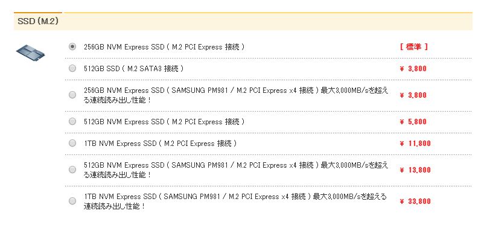Click the 512GB SAMSUNG PM981 option description
This screenshot has height=225, width=484.
coord(236,170)
